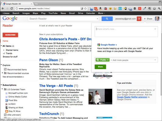The image size is (162, 121).
Task: Select Calendar in the Google bar
Action: pos(91,13)
